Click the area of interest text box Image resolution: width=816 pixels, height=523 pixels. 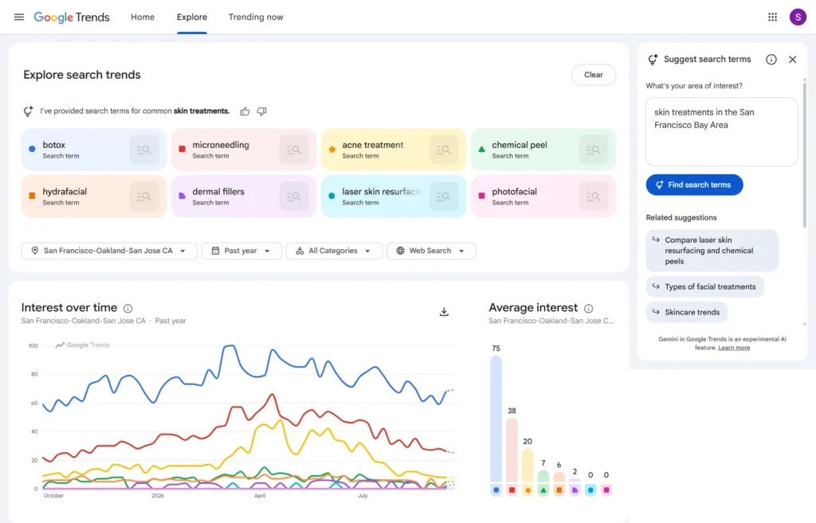[x=722, y=132]
